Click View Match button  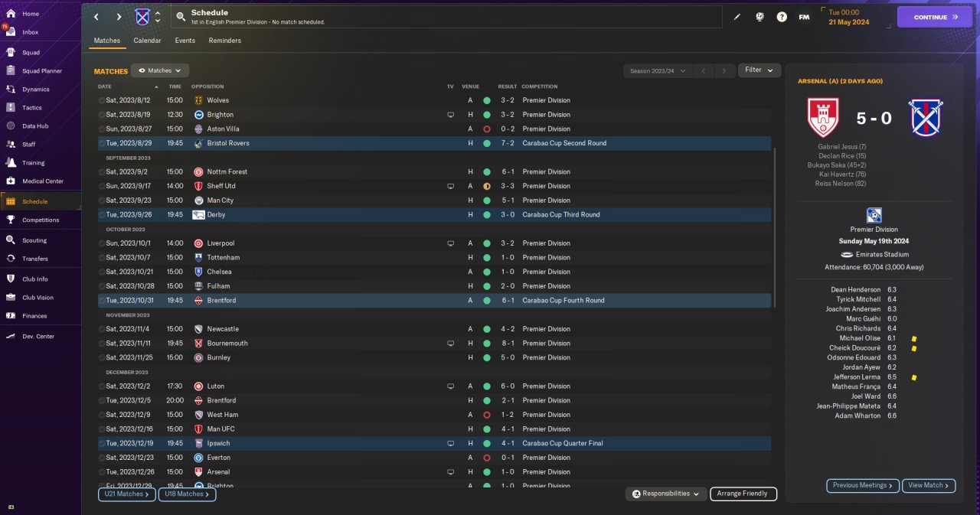pos(929,485)
